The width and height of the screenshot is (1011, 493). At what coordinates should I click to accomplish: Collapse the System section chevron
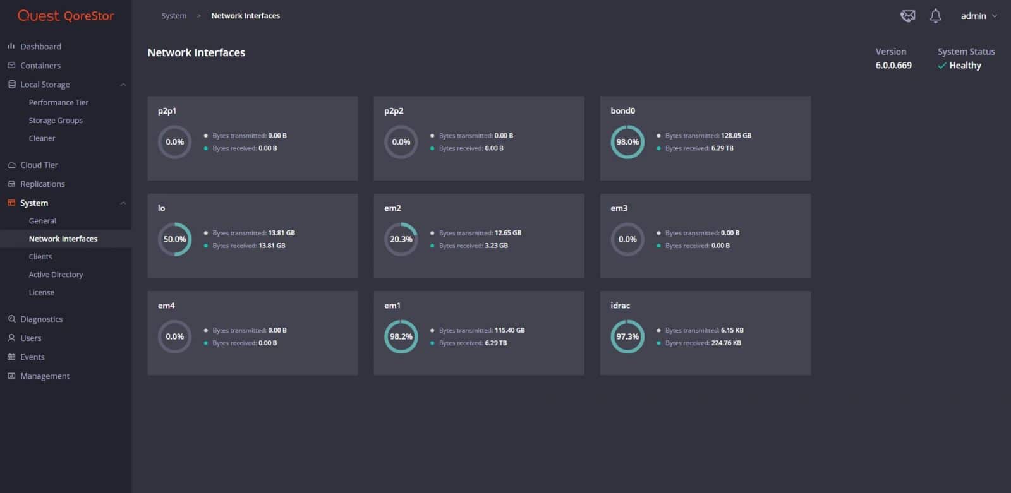pyautogui.click(x=123, y=203)
